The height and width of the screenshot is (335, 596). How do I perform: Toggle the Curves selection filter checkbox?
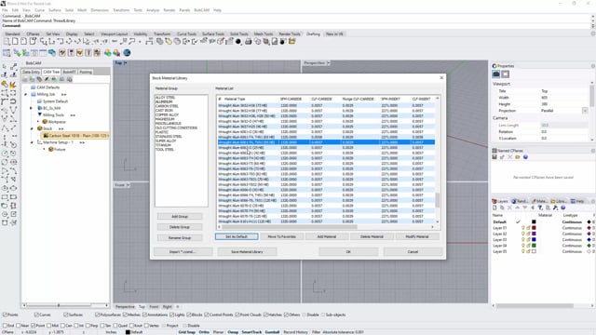tap(36, 315)
